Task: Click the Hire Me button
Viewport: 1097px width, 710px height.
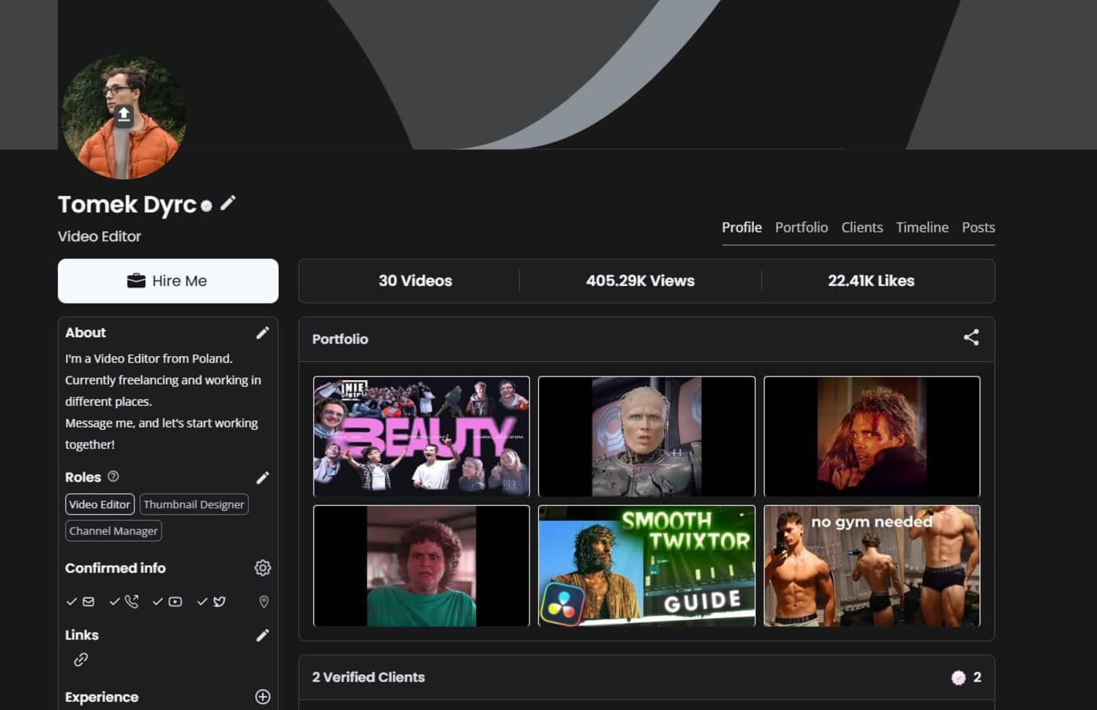Action: 168,281
